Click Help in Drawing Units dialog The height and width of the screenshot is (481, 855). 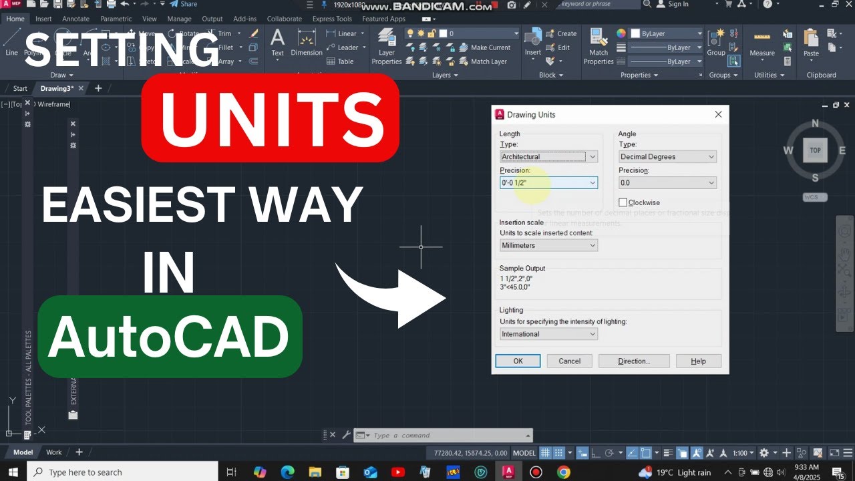pyautogui.click(x=699, y=361)
